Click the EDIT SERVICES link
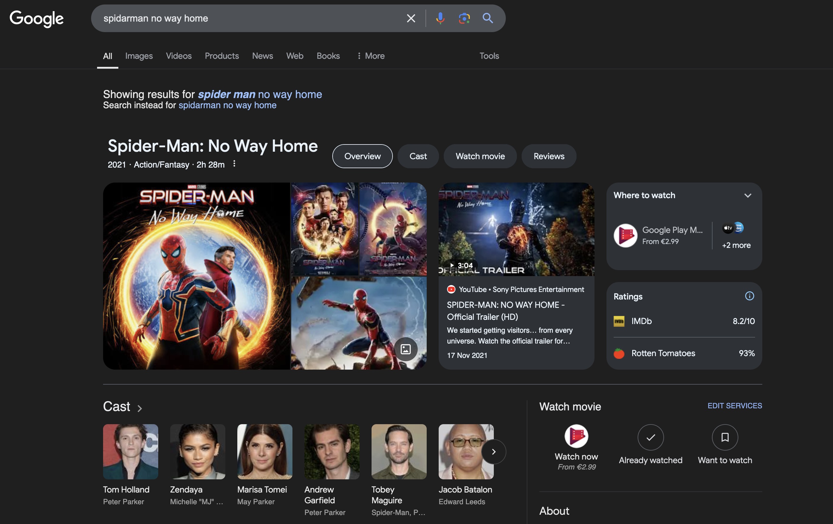This screenshot has width=833, height=524. coord(734,406)
